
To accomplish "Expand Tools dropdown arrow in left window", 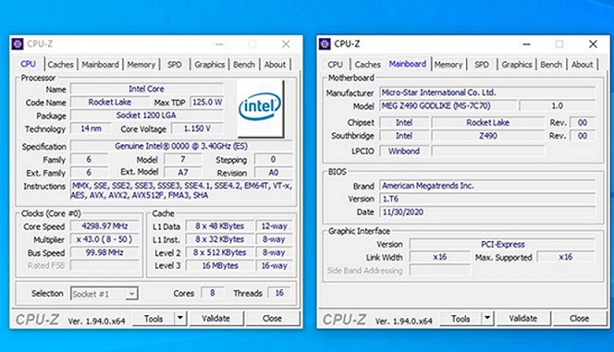I will pyautogui.click(x=180, y=318).
